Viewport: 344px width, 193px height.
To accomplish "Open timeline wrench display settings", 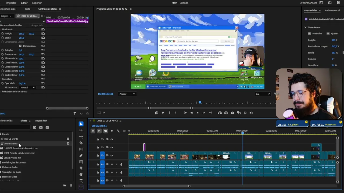I will point(118,131).
